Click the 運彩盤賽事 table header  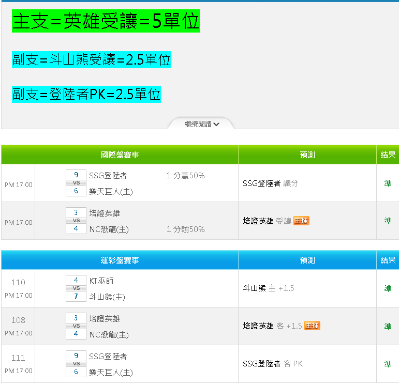coord(120,260)
